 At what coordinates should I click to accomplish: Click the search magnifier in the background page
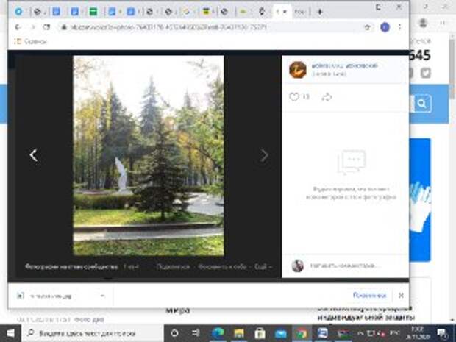pyautogui.click(x=421, y=104)
